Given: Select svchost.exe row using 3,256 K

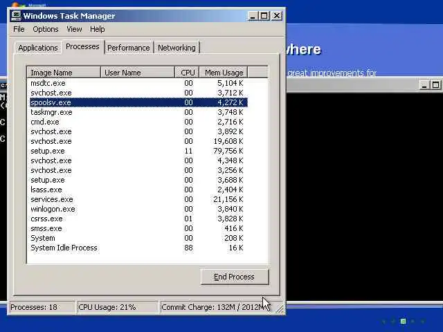Looking at the screenshot, I should [138, 170].
